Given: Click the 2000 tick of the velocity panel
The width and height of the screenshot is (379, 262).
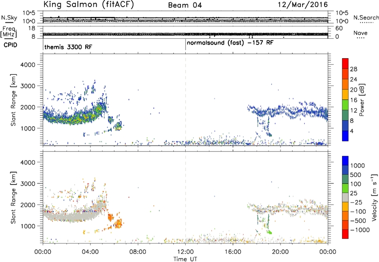Looking at the screenshot, I should [27, 205].
